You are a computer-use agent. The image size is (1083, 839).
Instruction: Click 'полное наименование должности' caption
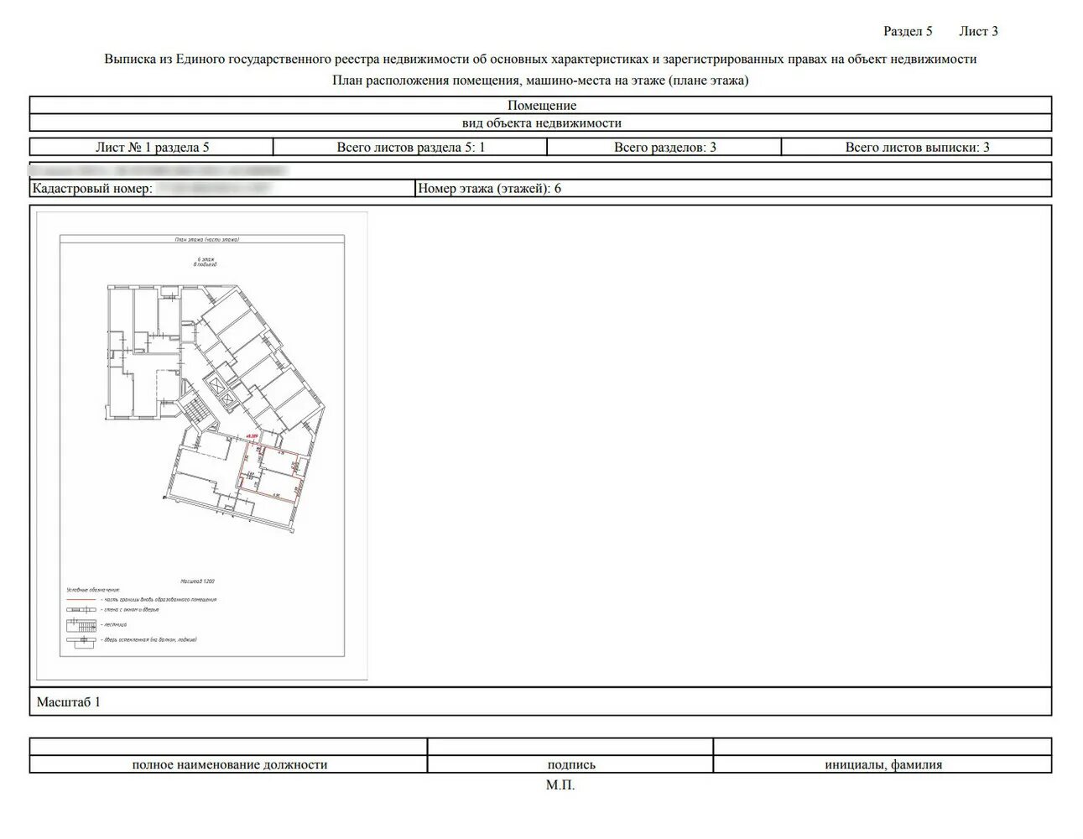point(229,764)
